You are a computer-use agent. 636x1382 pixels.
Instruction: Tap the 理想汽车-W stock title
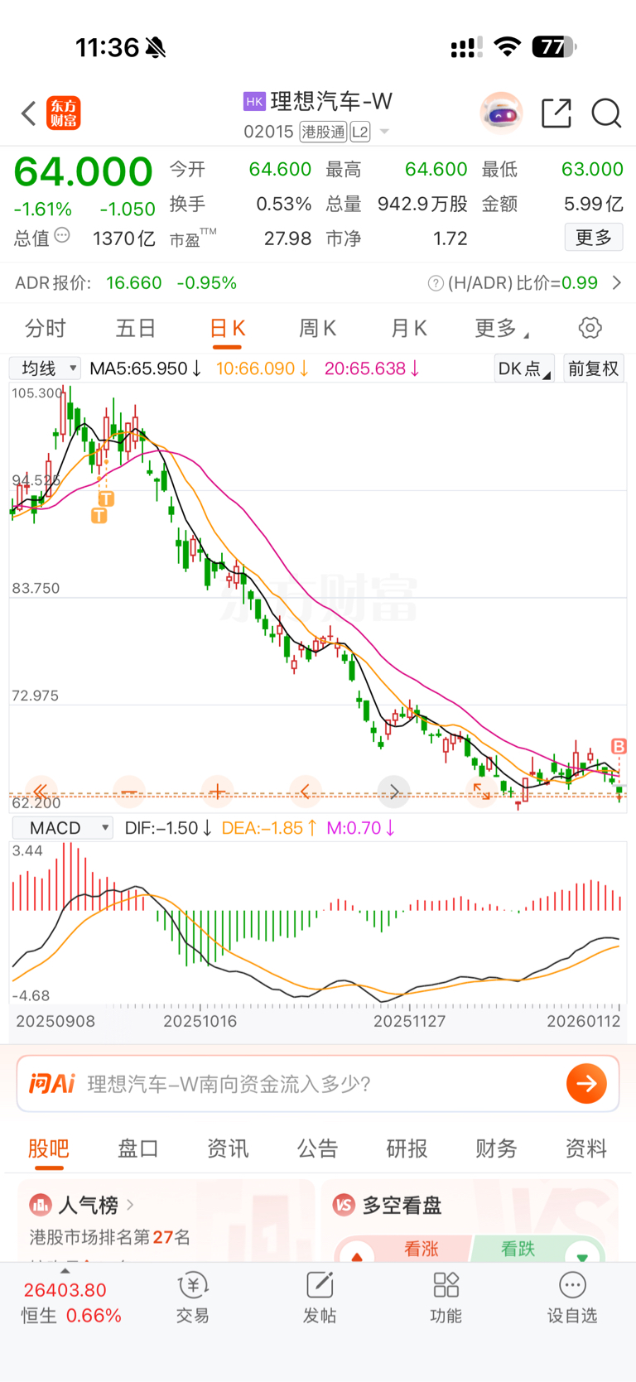point(331,101)
